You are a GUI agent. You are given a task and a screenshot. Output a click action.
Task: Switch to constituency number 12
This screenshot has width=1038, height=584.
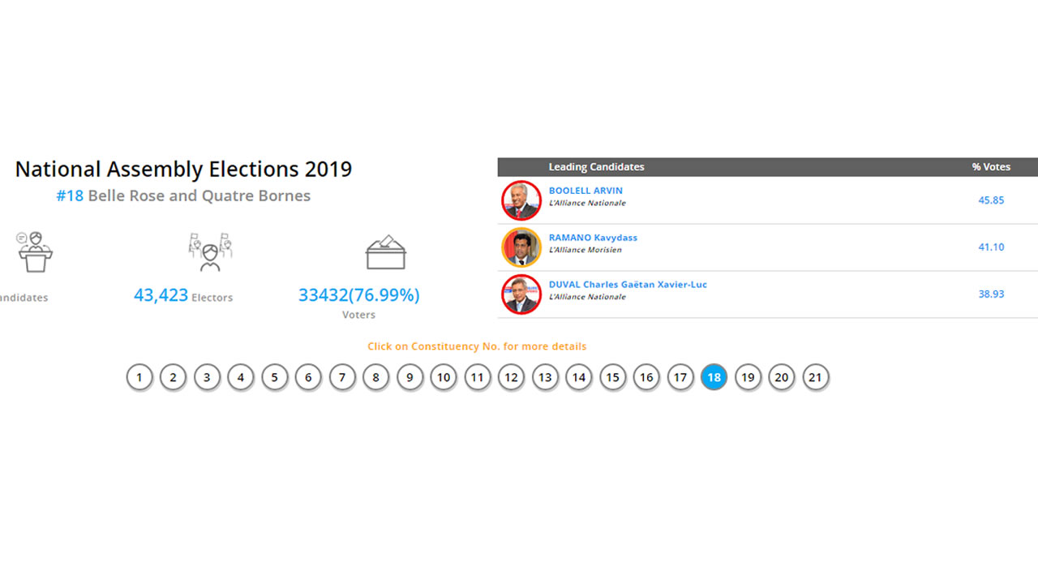pos(512,377)
